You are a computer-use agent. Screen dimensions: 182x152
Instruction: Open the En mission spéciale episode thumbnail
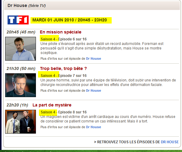click(21, 49)
